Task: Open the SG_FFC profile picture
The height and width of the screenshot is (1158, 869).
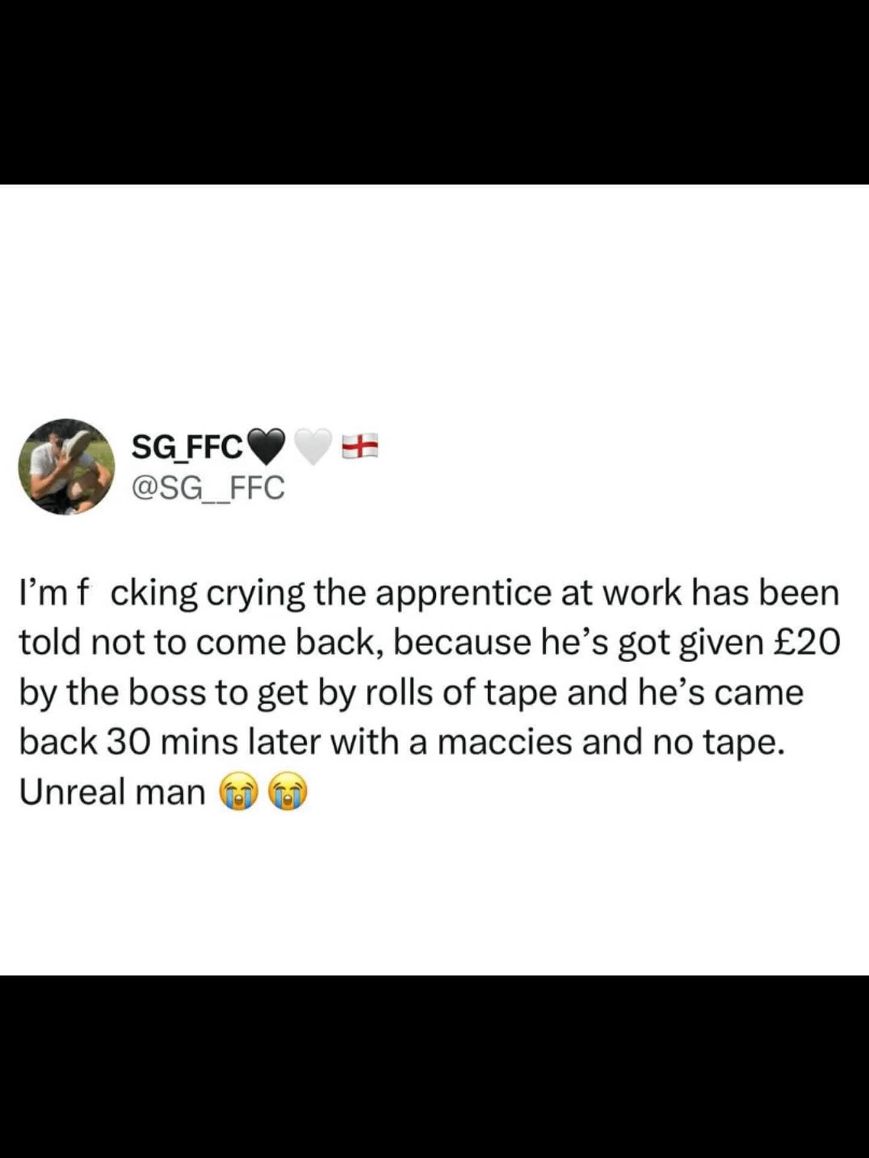Action: click(x=66, y=466)
